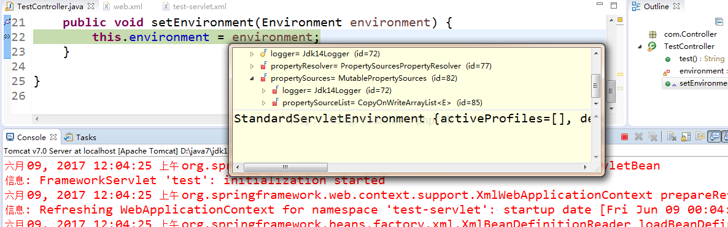Switch to the TestController.java editor tab

click(51, 7)
